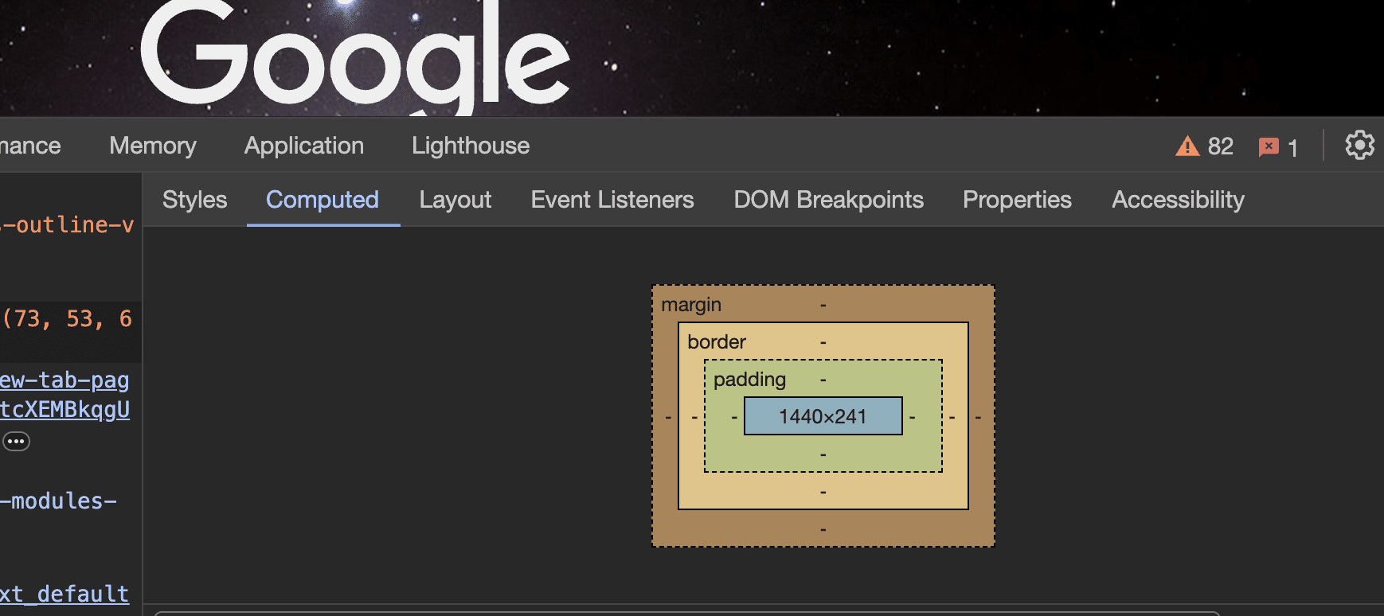Click the 1440×241 content box
Viewport: 1384px width, 616px height.
click(823, 416)
